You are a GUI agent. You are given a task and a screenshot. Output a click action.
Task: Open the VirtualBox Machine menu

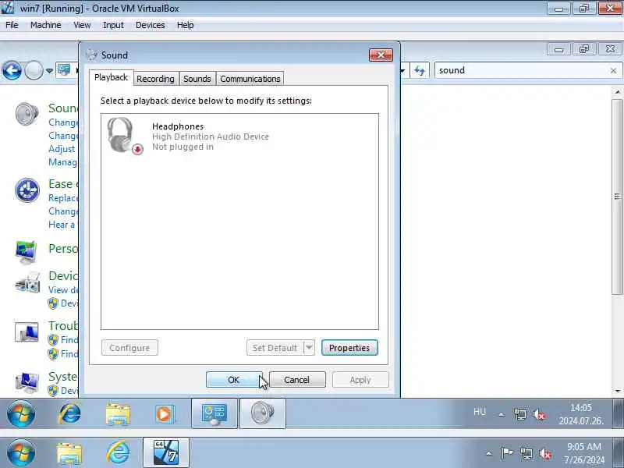coord(46,25)
